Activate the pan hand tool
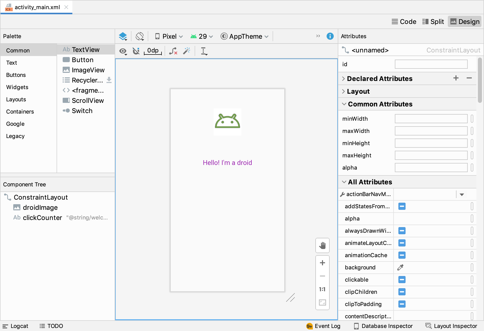Viewport: 484px width, 331px height. [x=322, y=245]
